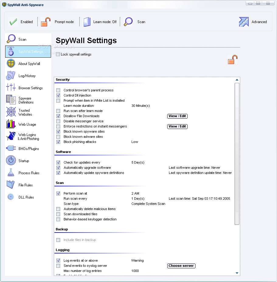This screenshot has width=277, height=282.
Task: Click View / Edit for Disallow File Downloads
Action: coord(177,116)
